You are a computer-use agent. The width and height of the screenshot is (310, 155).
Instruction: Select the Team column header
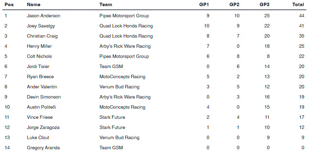(106, 5)
